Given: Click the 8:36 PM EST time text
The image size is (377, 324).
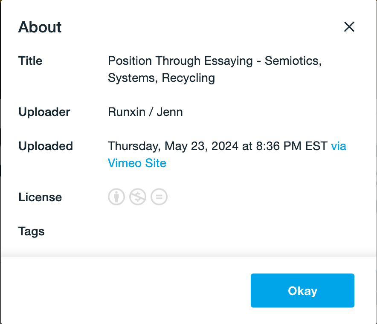Looking at the screenshot, I should 292,146.
